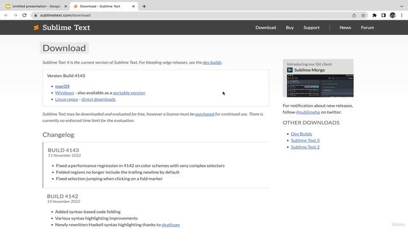The image size is (408, 229).
Task: Open the profile avatar menu
Action: click(393, 15)
